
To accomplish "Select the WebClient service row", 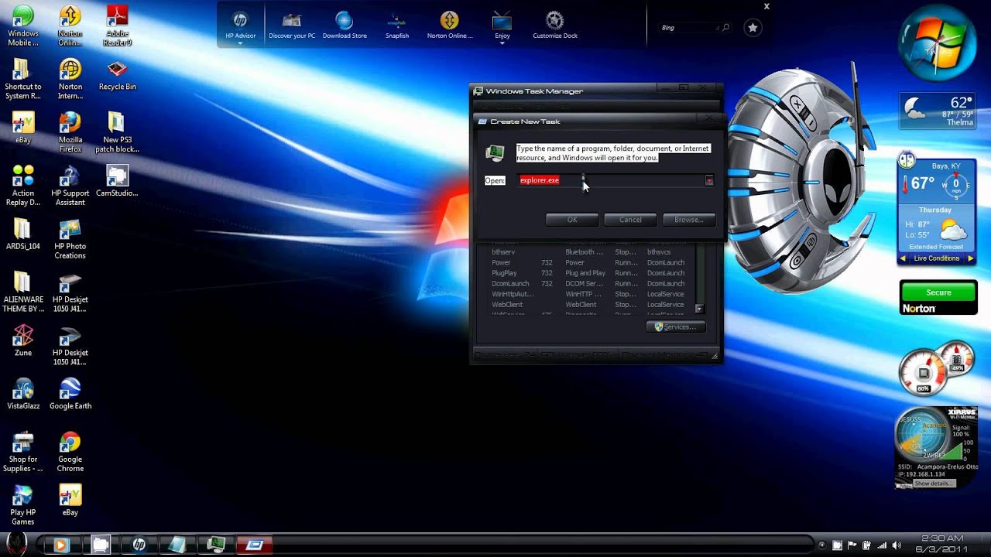I will click(x=592, y=305).
